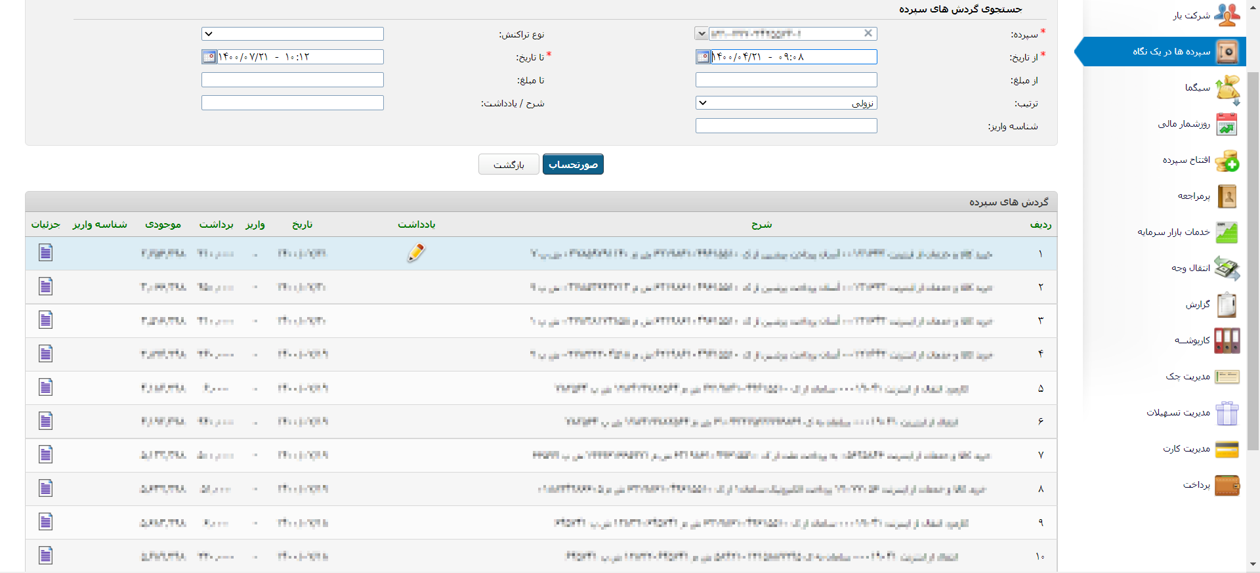The image size is (1260, 573).
Task: Open calendar picker for تا تاریخ field
Action: click(209, 57)
